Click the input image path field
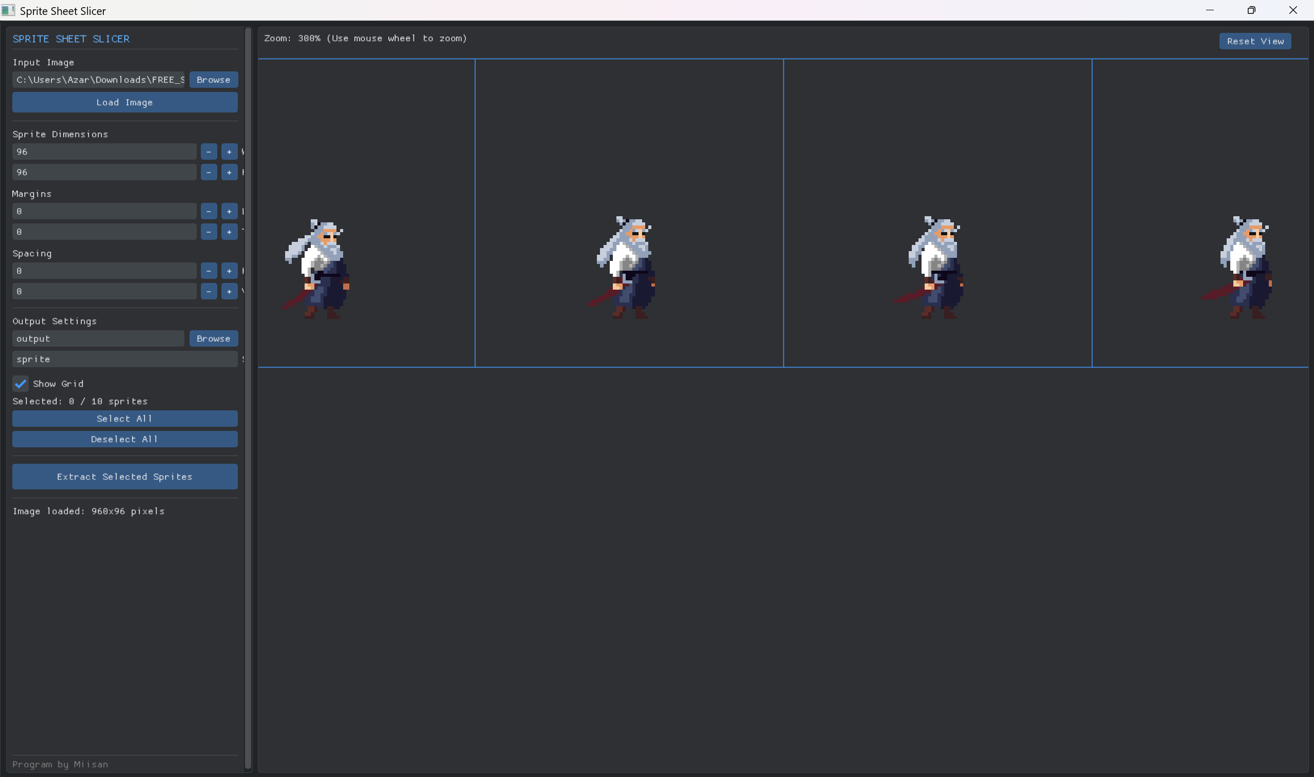Image resolution: width=1314 pixels, height=777 pixels. [99, 80]
